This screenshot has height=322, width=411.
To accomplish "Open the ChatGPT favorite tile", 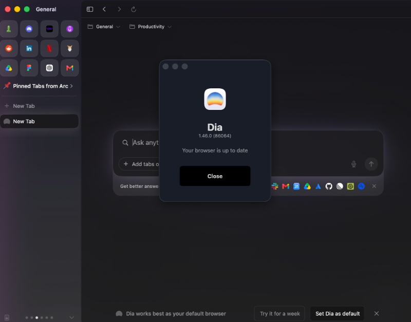I will pyautogui.click(x=49, y=68).
